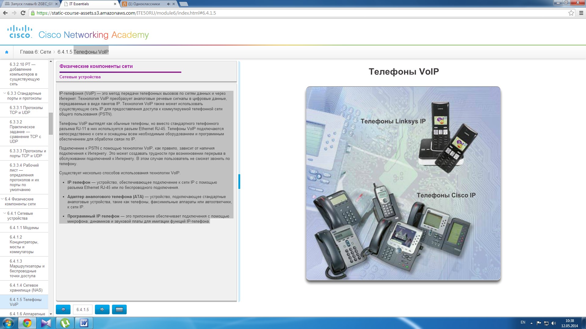Click Глава 6: Сети breadcrumb link
This screenshot has width=586, height=329.
click(35, 52)
